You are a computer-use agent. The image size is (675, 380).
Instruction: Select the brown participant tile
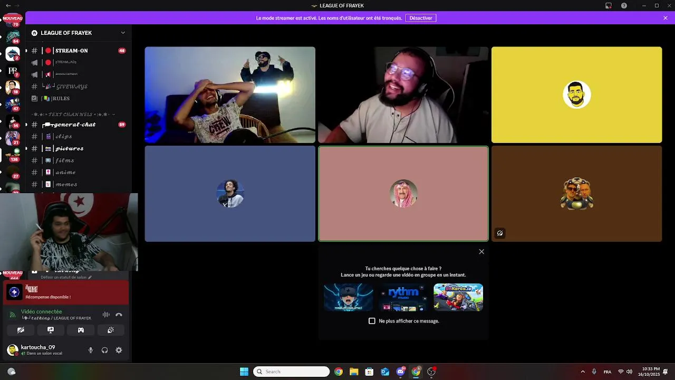(x=576, y=194)
